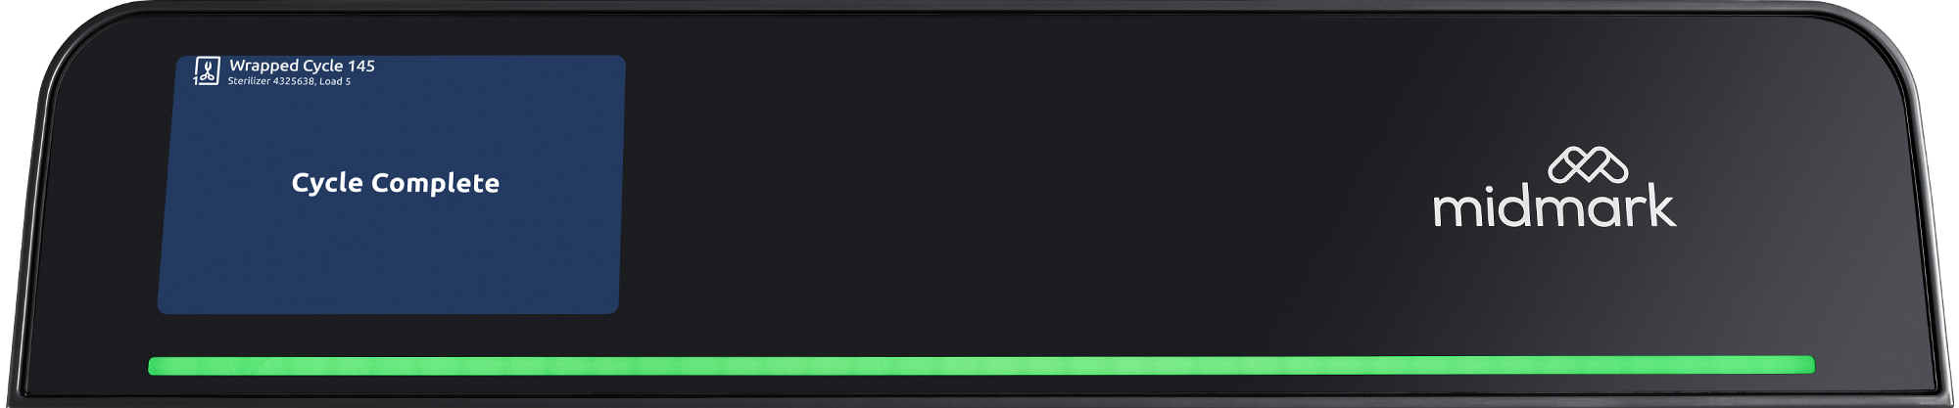Tap the Wrapped Cycle 145 title

tap(302, 66)
